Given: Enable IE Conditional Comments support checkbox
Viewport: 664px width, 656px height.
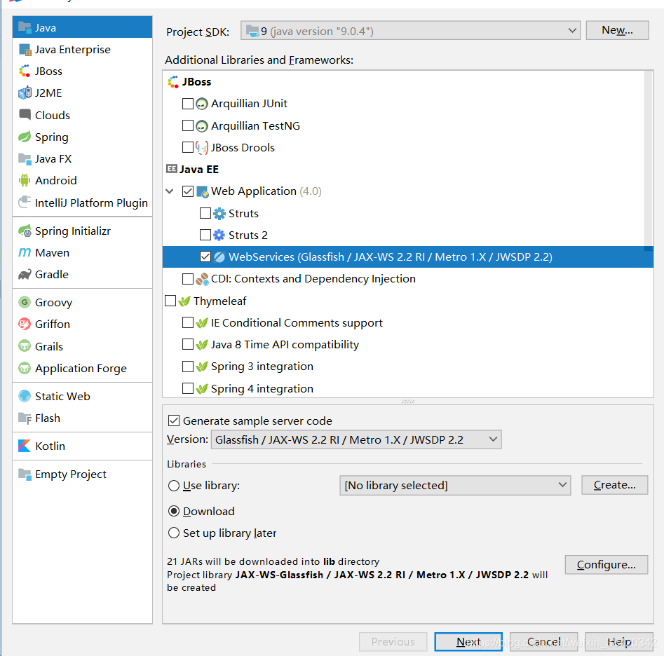Looking at the screenshot, I should 188,322.
